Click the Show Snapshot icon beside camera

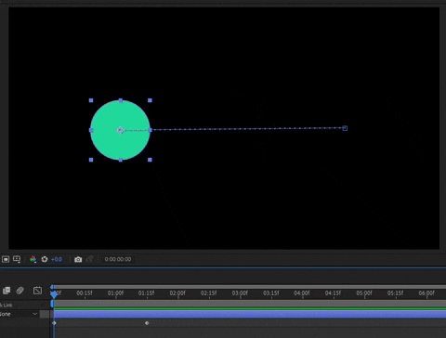89,259
